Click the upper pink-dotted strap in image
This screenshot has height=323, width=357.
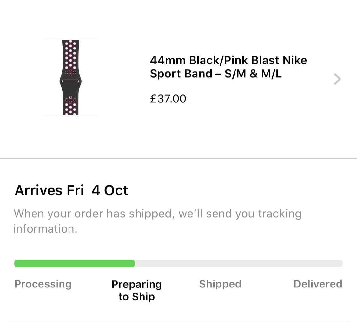pyautogui.click(x=70, y=57)
